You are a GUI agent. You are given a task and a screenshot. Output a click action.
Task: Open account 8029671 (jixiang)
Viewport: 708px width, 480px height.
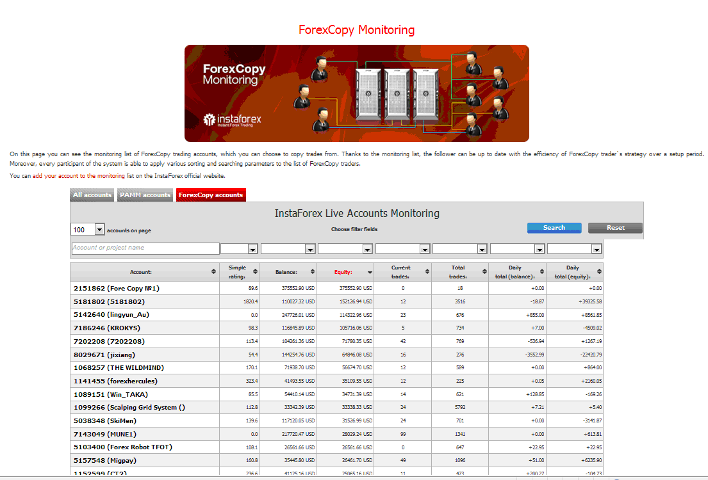pos(104,355)
